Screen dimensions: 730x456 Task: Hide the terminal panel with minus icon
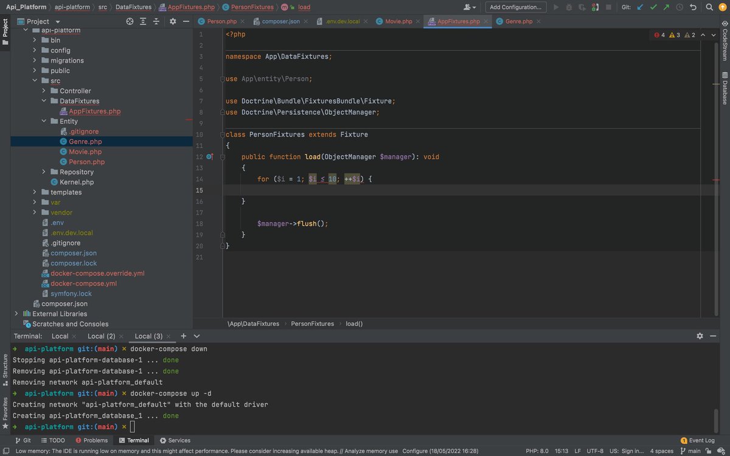click(713, 336)
